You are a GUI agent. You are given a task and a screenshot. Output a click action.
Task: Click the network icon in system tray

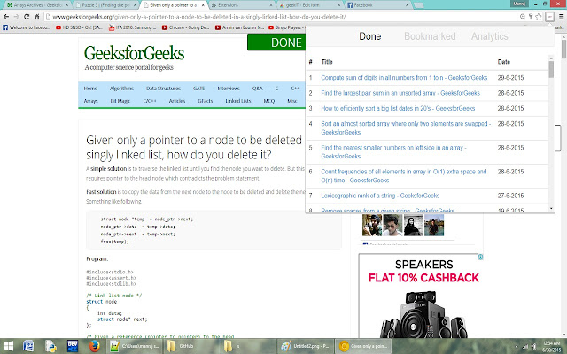[525, 346]
